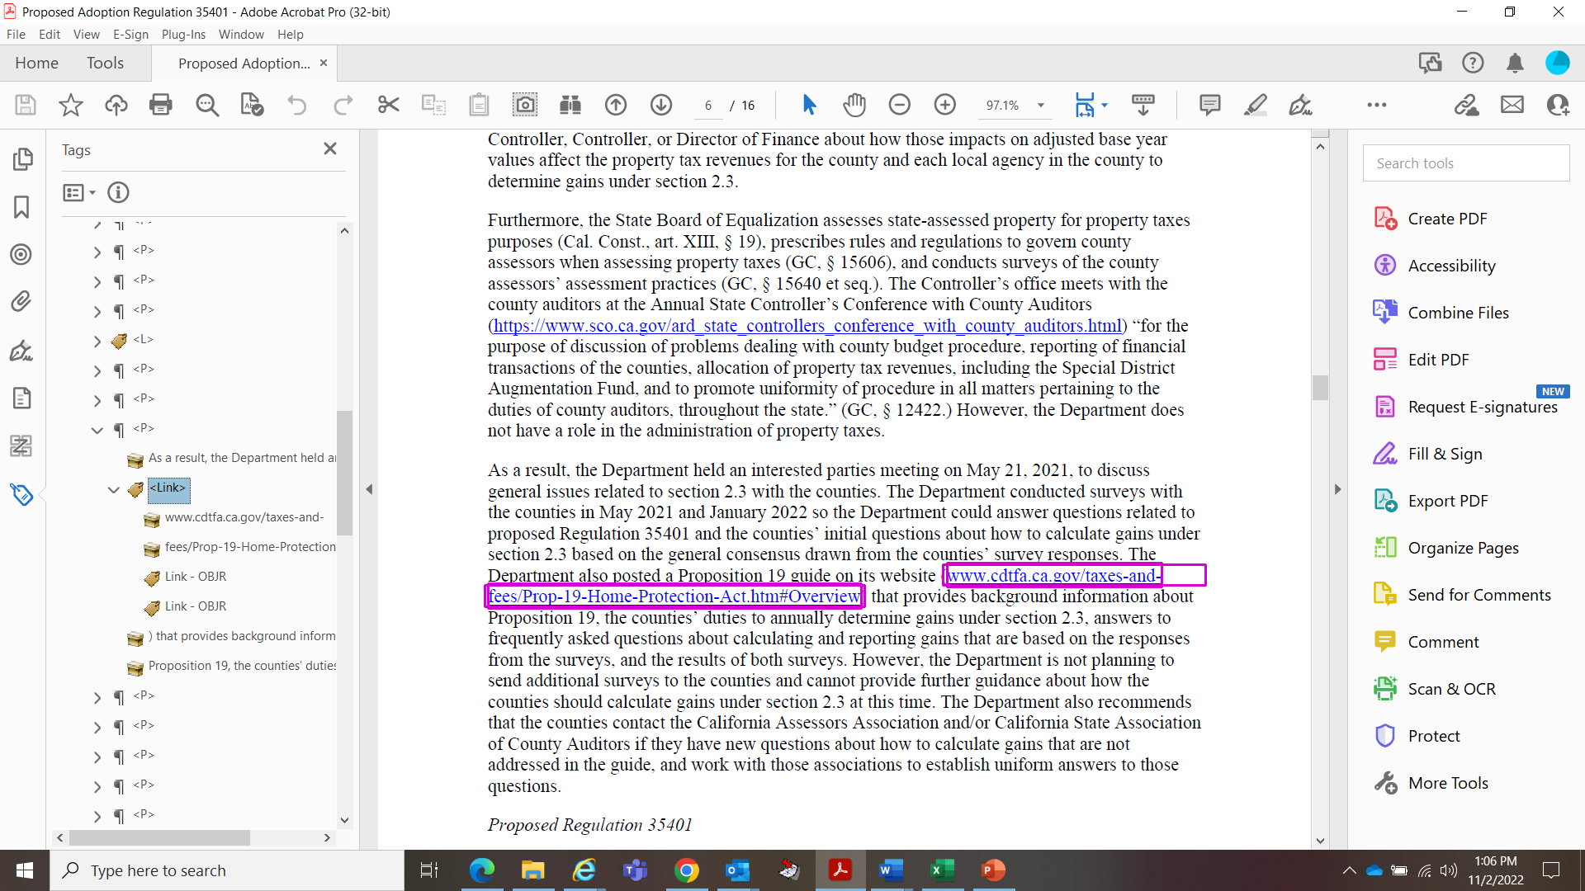
Task: Open the Attachments panel
Action: coord(22,301)
